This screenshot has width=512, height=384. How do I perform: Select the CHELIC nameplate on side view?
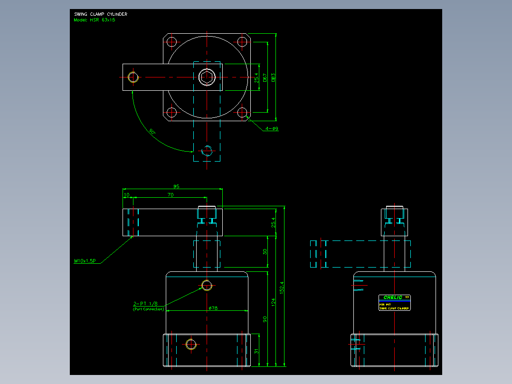[x=394, y=303]
